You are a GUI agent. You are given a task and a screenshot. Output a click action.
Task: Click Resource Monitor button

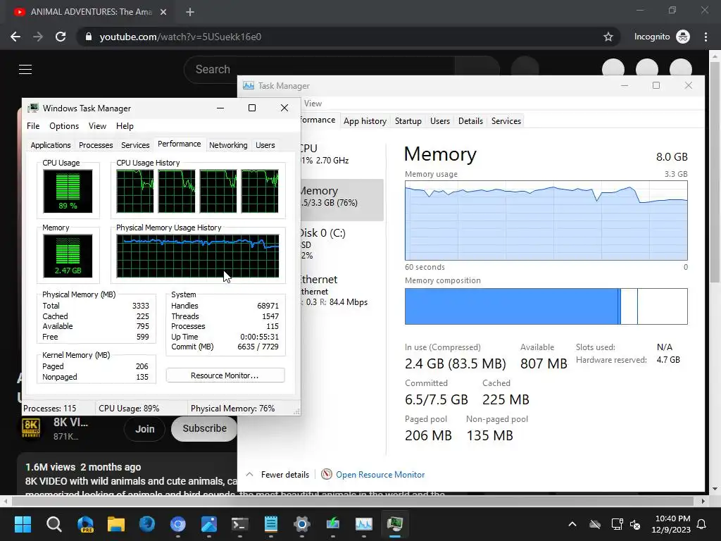point(225,375)
